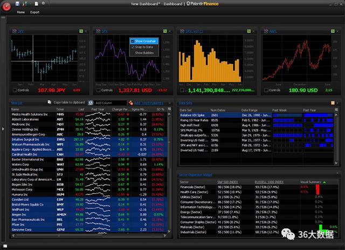The height and width of the screenshot is (250, 345).
Task: Click the chart icon on the red-line chart title
Action: coord(266,31)
